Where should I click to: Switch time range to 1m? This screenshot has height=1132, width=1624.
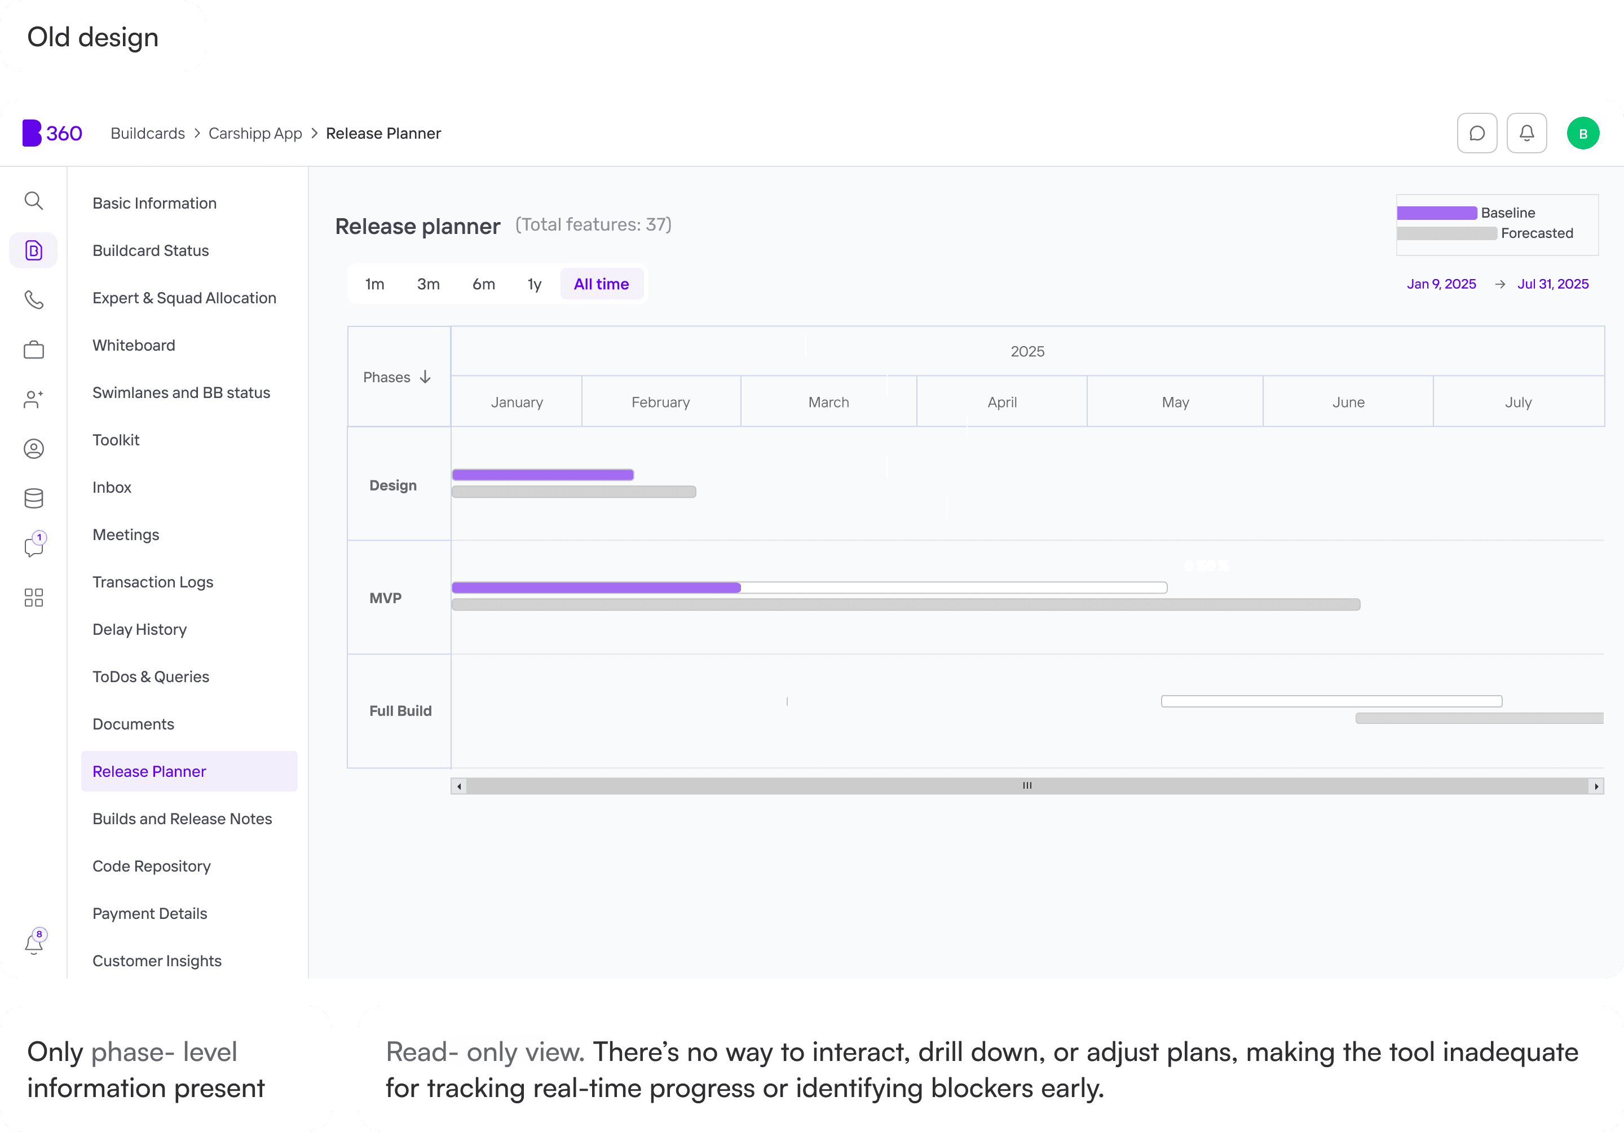coord(374,284)
